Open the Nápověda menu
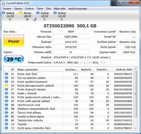141x134 pixels. pyautogui.click(x=60, y=8)
